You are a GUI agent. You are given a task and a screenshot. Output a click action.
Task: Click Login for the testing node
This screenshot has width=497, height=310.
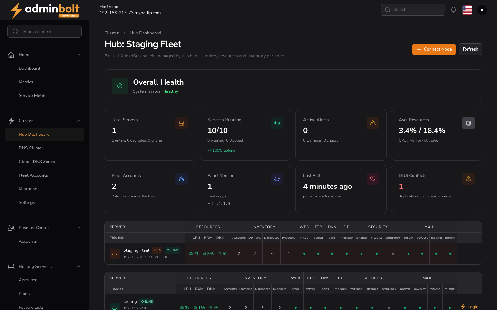point(469,307)
